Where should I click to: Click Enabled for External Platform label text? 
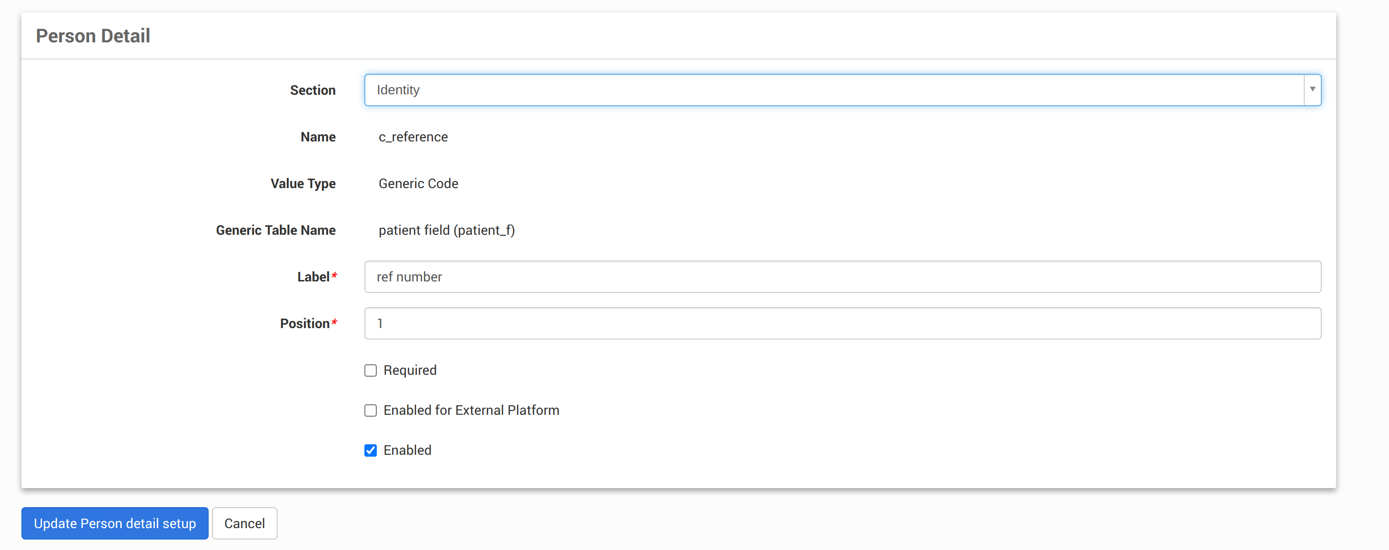pyautogui.click(x=471, y=410)
